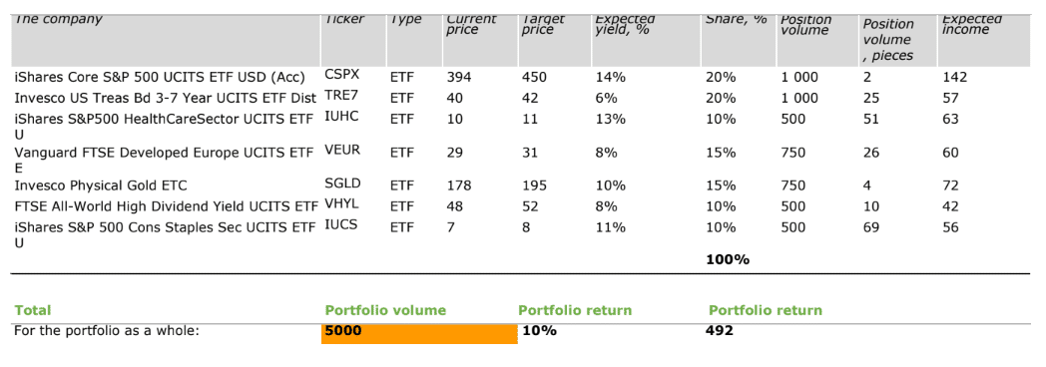
Task: Click the IUHC ticker cell
Action: tap(341, 117)
